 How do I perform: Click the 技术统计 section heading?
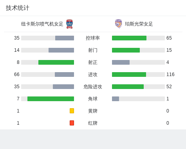point(18,8)
